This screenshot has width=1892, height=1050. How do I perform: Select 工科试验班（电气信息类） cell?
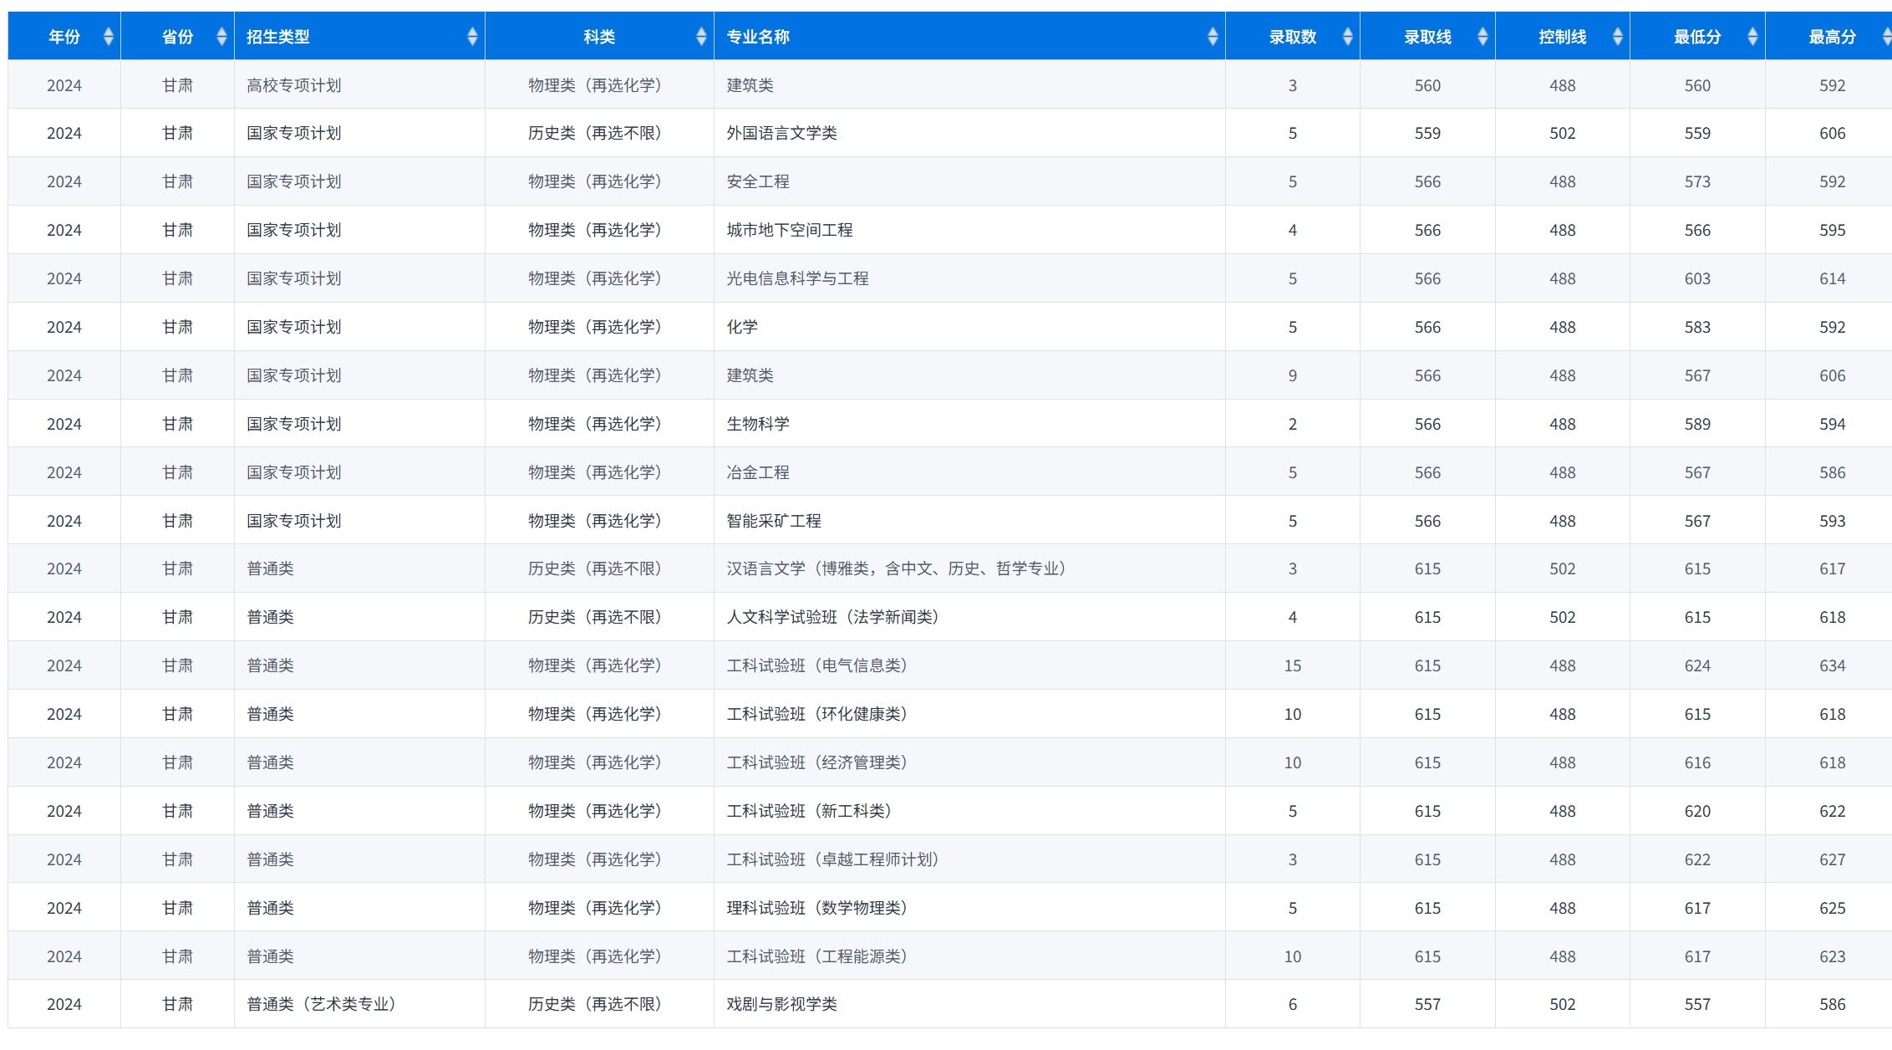coord(816,666)
